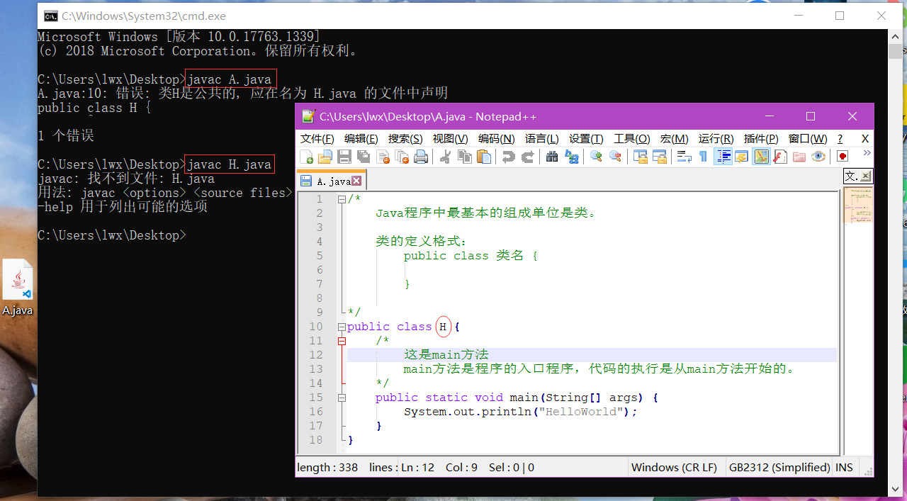Open the 语言(L) menu
This screenshot has width=907, height=501.
pyautogui.click(x=542, y=138)
